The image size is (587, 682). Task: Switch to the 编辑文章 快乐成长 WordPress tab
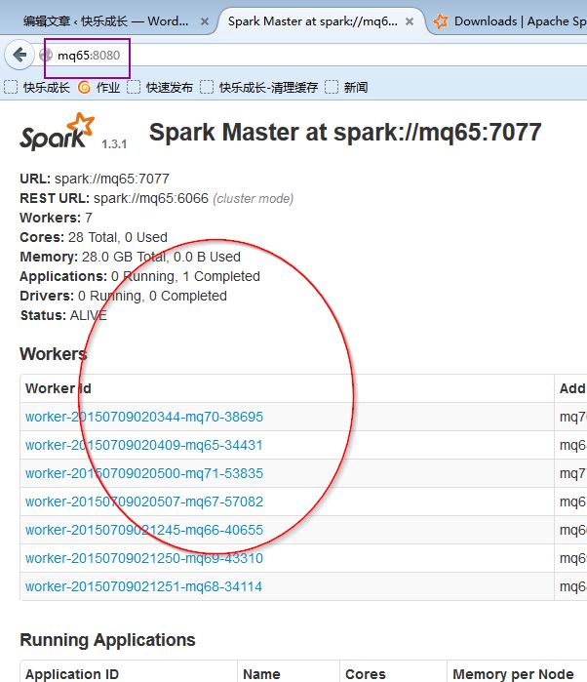tap(106, 20)
